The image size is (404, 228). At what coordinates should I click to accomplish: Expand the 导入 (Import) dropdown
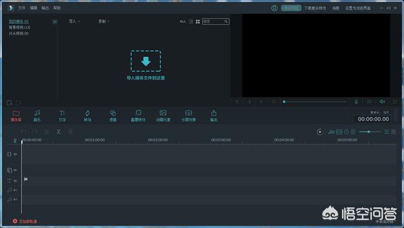(74, 21)
